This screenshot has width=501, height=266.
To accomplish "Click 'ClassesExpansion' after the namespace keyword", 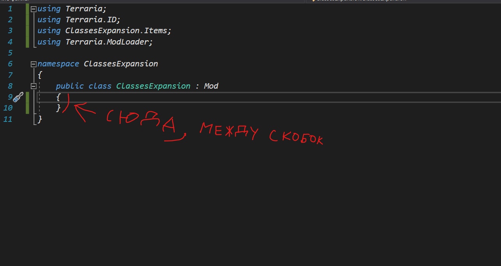I will coord(121,64).
